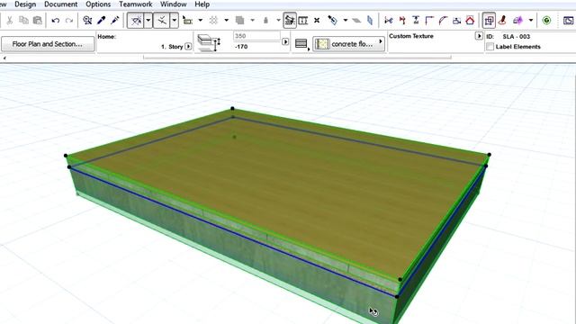
Task: Click the green circular G icon
Action: coord(546,21)
